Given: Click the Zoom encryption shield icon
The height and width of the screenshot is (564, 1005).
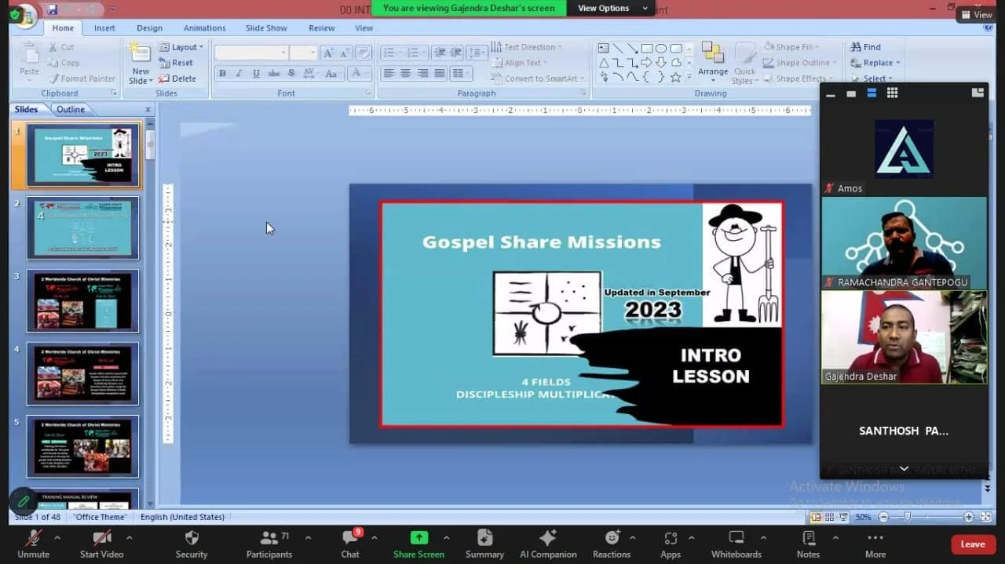Looking at the screenshot, I should click(x=15, y=15).
